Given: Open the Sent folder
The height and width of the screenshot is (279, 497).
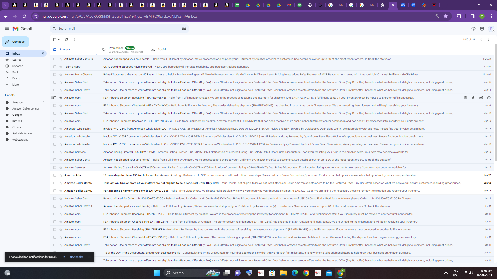Looking at the screenshot, I should click(x=15, y=72).
